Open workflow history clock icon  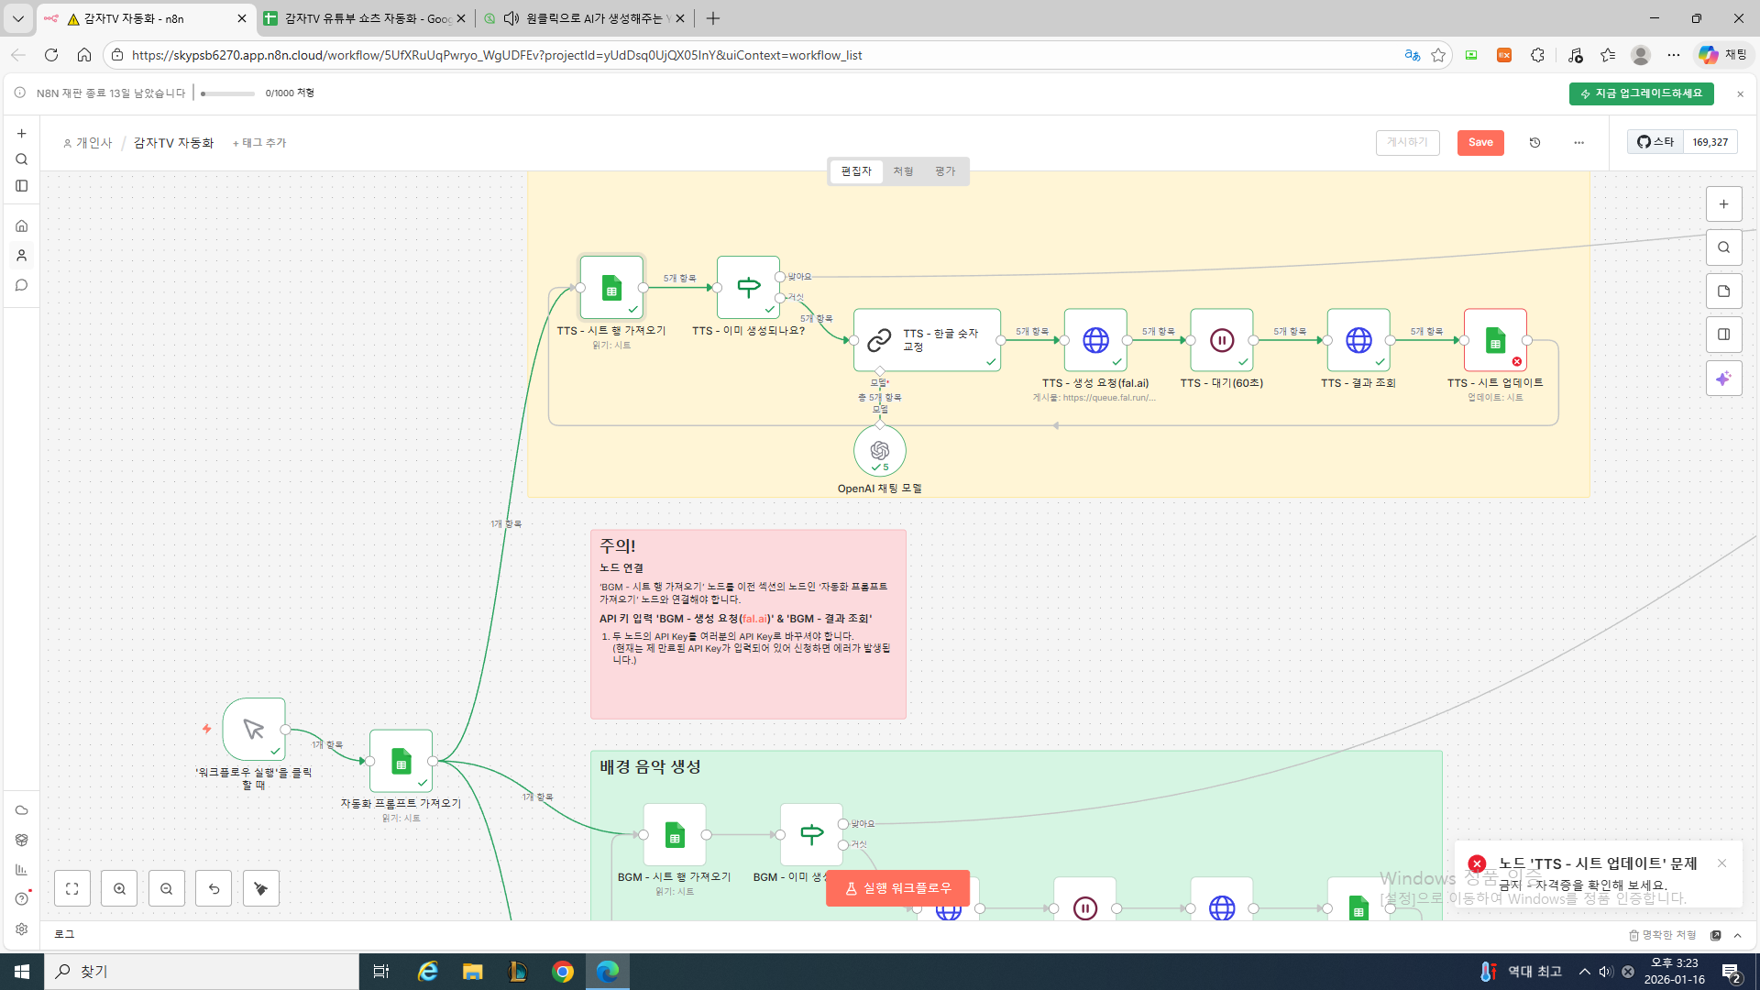coord(1534,142)
